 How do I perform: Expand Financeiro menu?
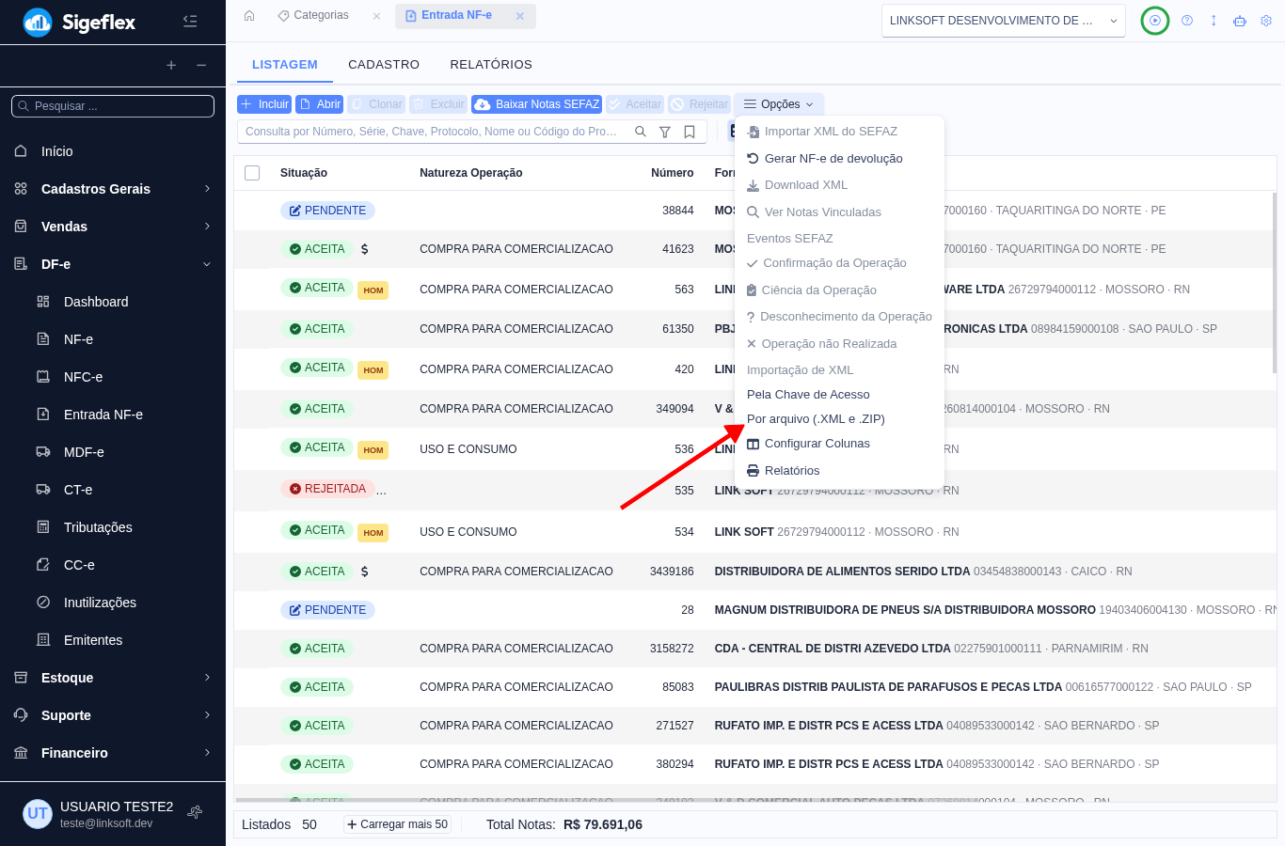(x=113, y=753)
